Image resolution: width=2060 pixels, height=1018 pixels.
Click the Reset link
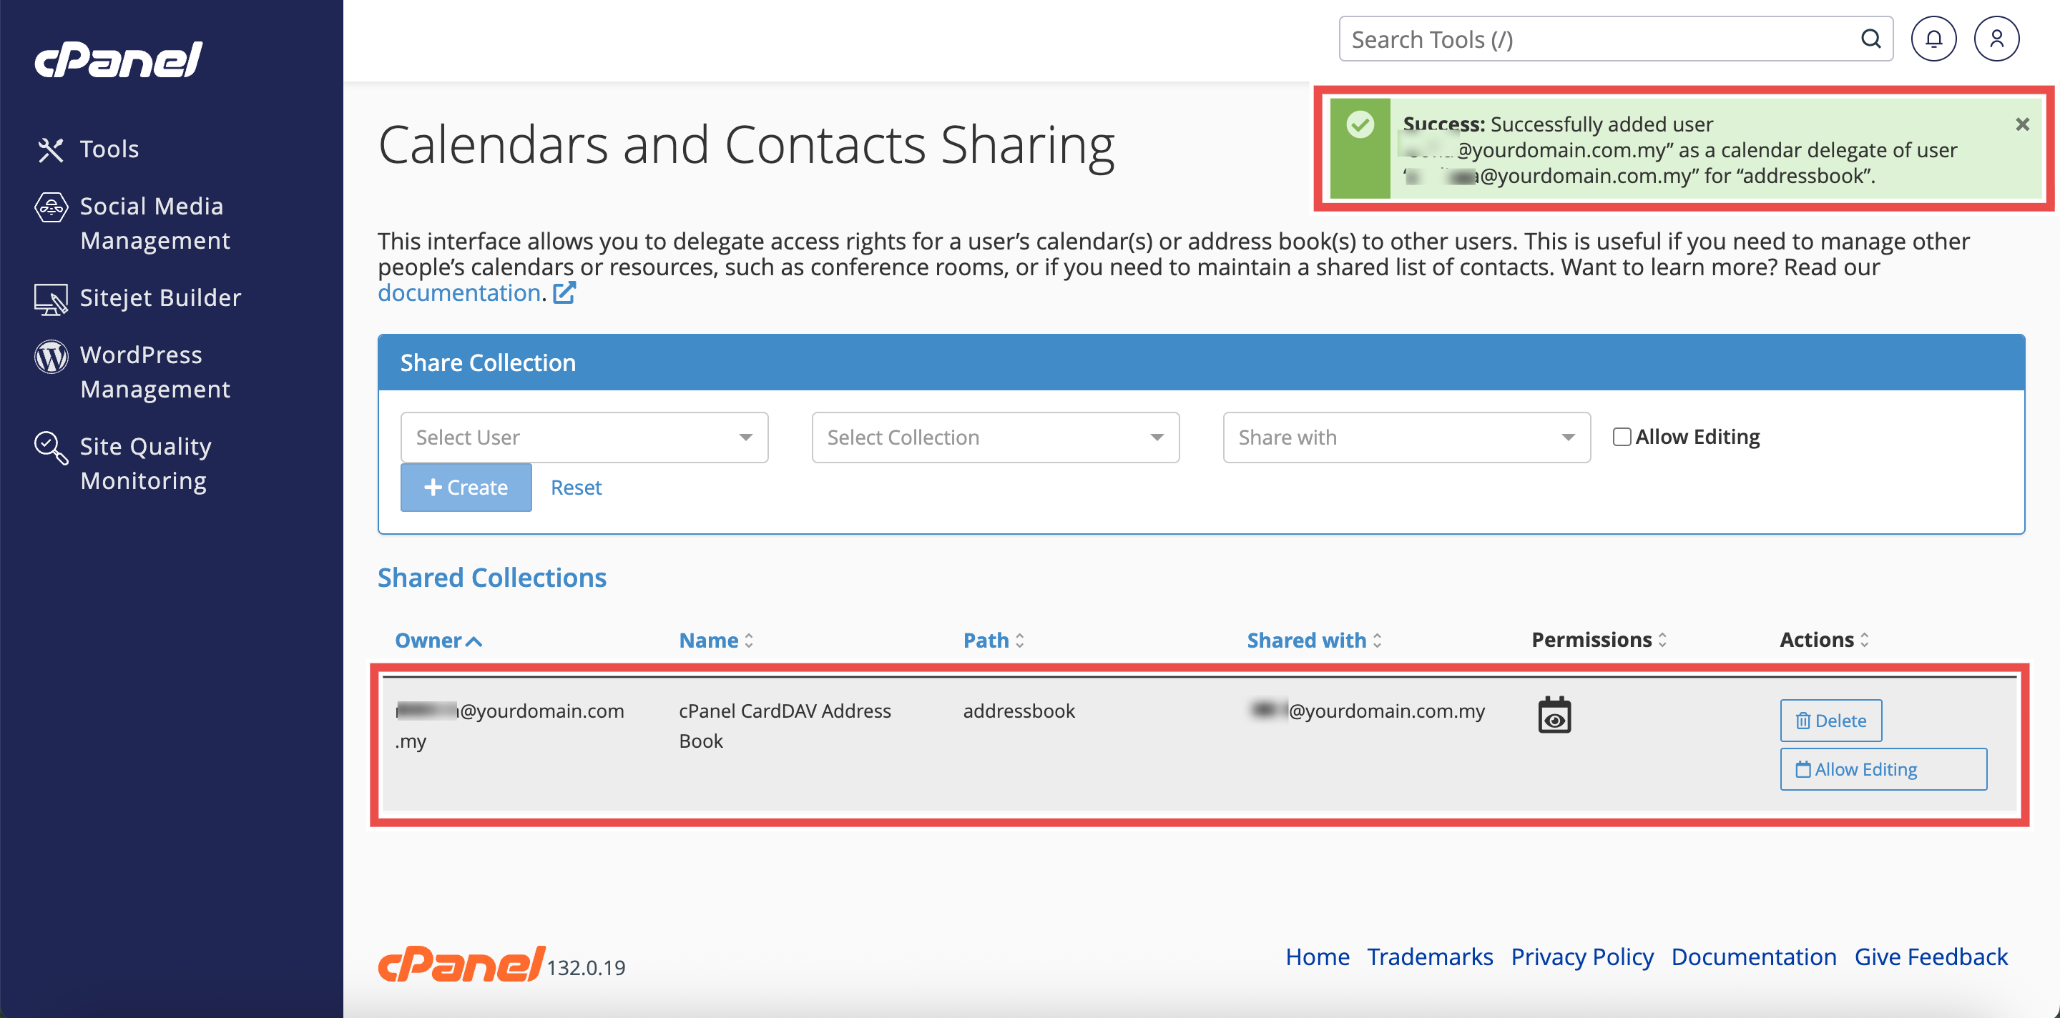pos(576,488)
